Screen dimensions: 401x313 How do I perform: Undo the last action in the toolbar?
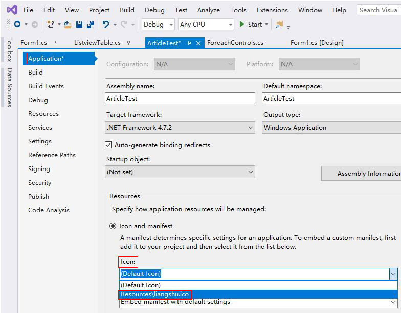[x=105, y=25]
